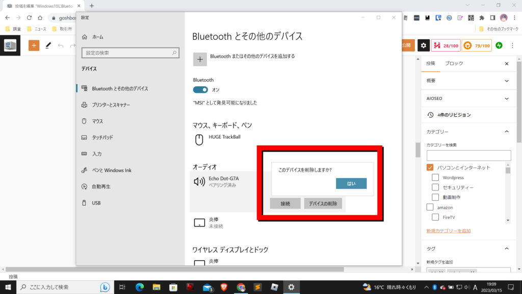The width and height of the screenshot is (522, 294).
Task: Expand the AIOSEO sidebar section
Action: (506, 98)
